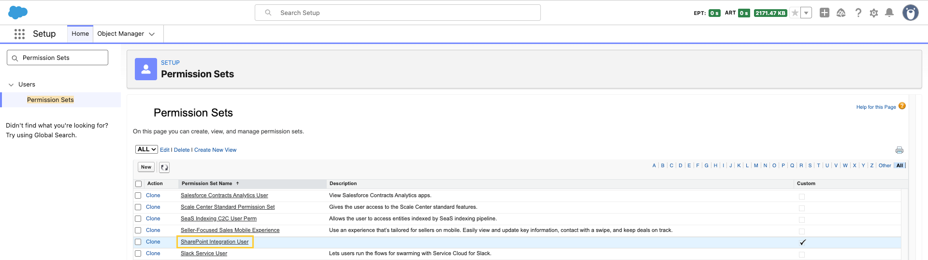The image size is (928, 260).
Task: Expand the Object Manager tab chevron
Action: (x=152, y=34)
